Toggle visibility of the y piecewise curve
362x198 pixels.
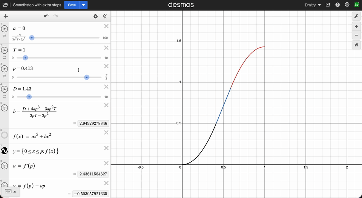coord(5,151)
